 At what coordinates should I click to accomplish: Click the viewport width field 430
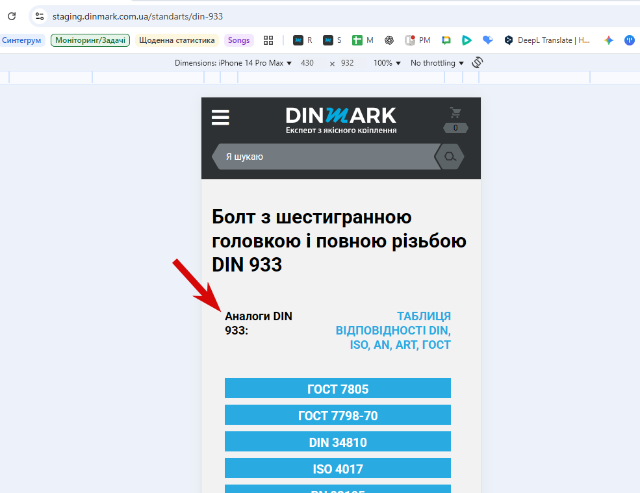coord(307,63)
